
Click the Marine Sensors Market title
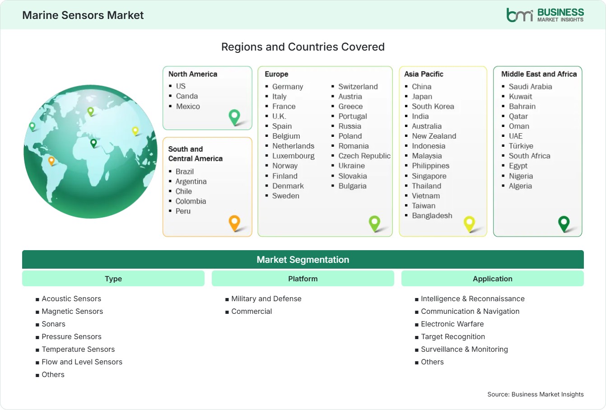tap(83, 15)
